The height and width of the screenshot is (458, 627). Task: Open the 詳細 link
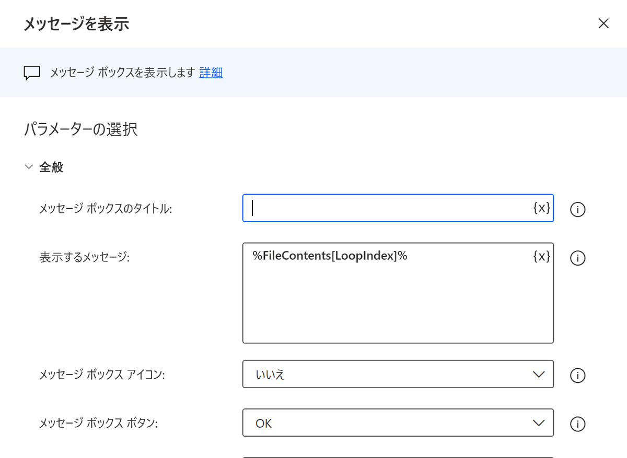(x=211, y=73)
